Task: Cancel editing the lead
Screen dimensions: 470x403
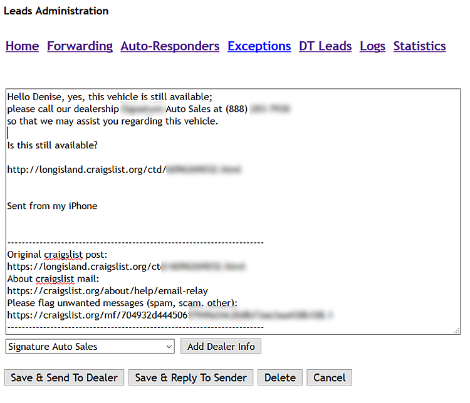Action: tap(330, 378)
